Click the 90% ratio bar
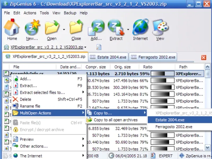The image size is (212, 159). tap(162, 87)
